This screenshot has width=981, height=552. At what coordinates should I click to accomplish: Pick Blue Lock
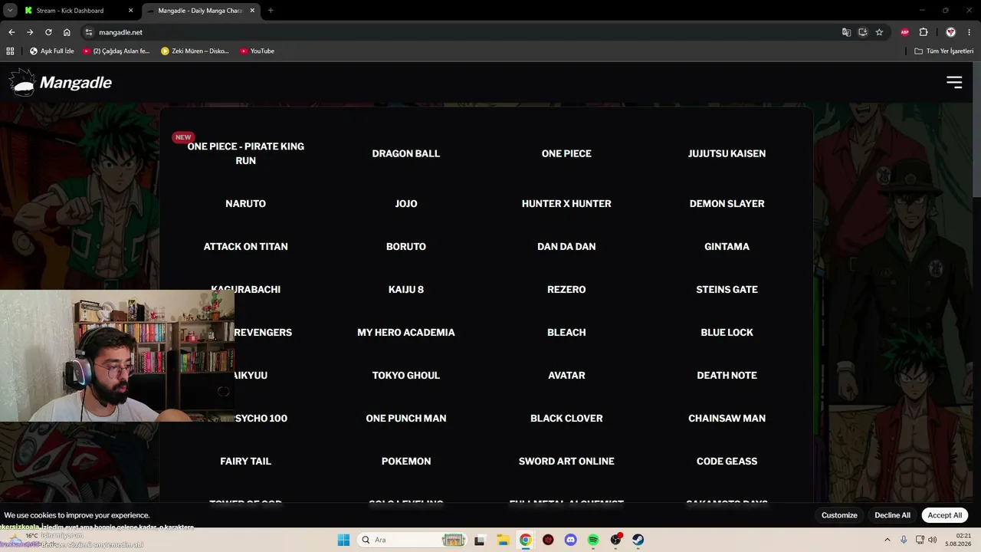[727, 333]
